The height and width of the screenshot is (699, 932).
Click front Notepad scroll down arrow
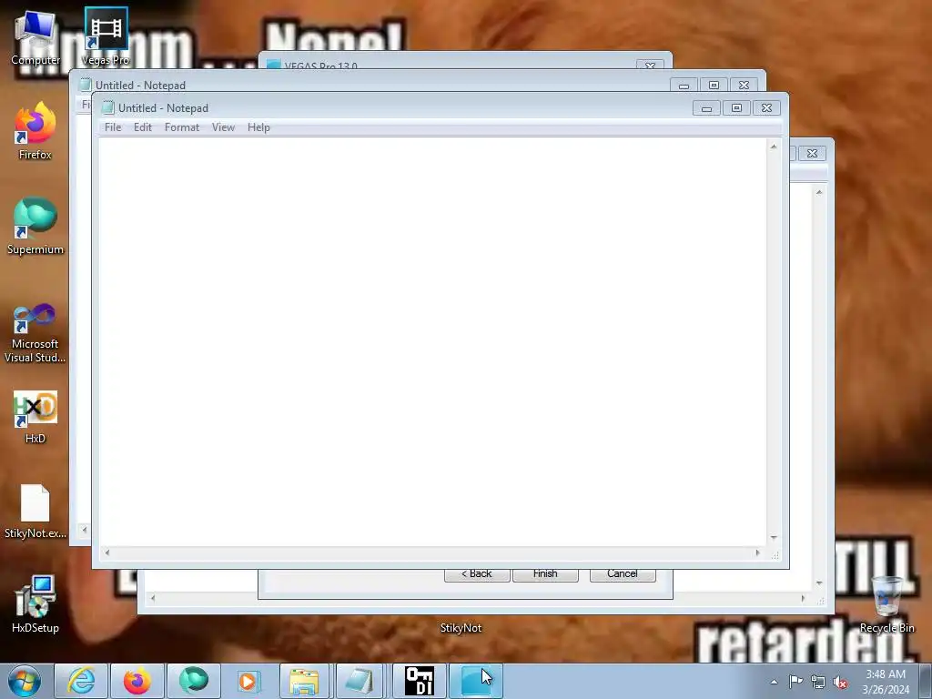coord(774,538)
